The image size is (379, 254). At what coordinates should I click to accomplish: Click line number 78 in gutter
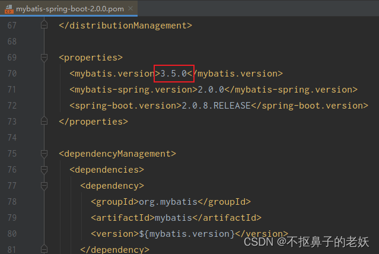[12, 202]
